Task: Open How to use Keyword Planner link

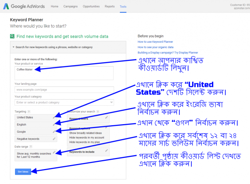Action: pos(155,42)
